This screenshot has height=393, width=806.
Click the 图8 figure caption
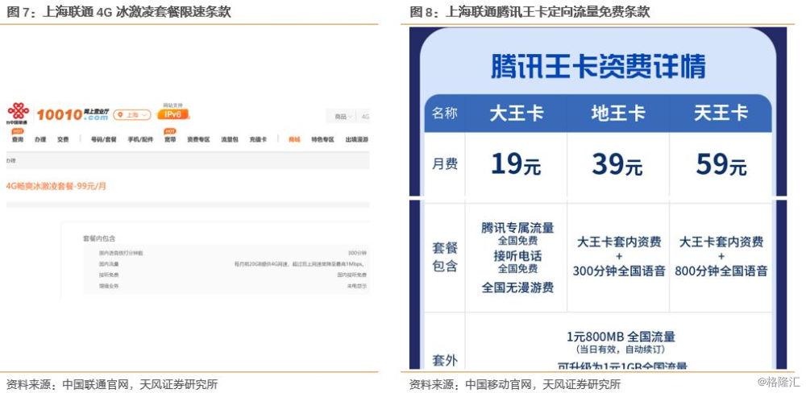pyautogui.click(x=530, y=12)
